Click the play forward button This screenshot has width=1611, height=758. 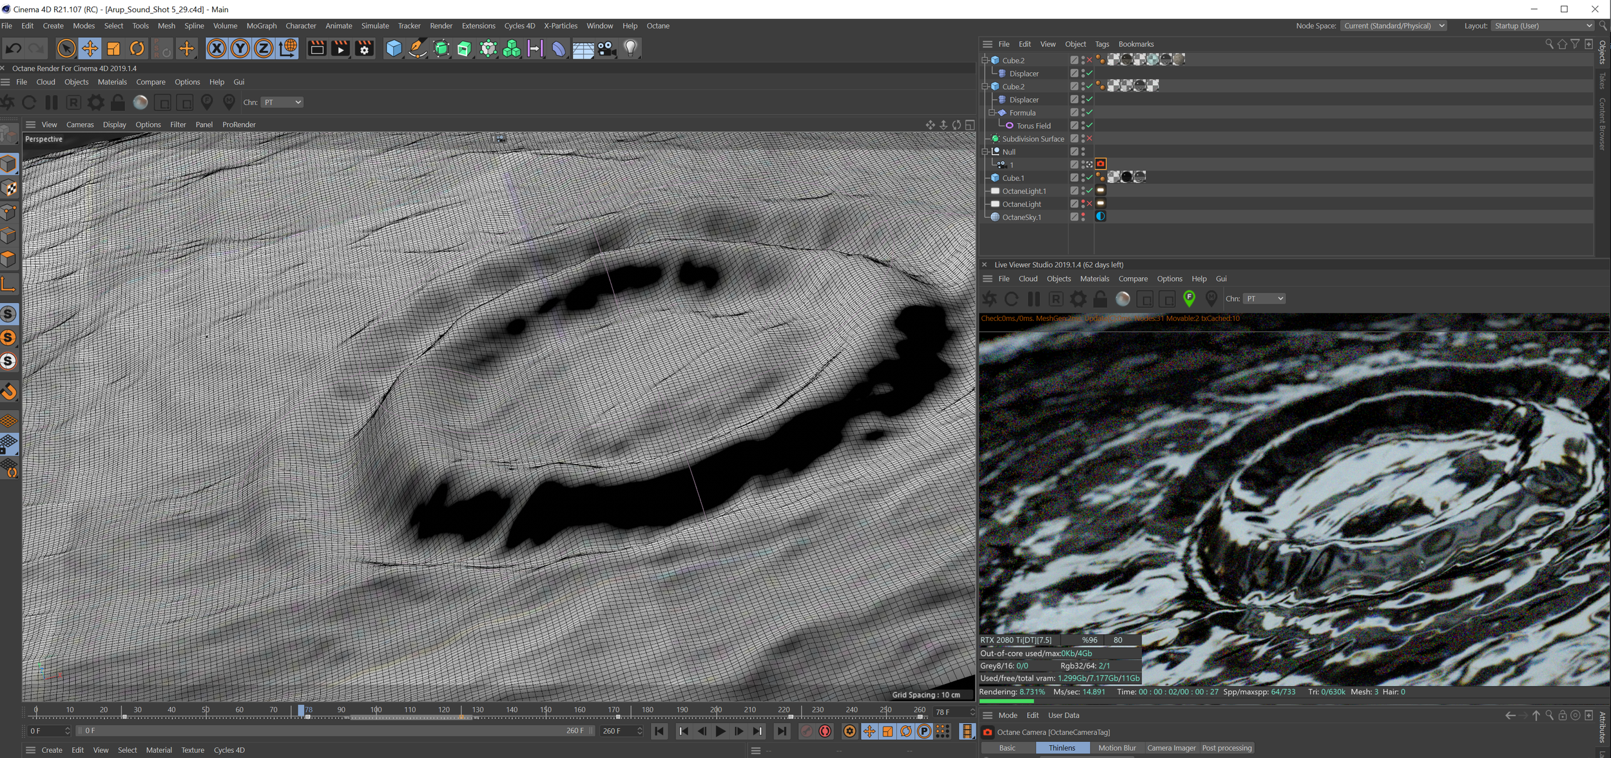pos(720,731)
